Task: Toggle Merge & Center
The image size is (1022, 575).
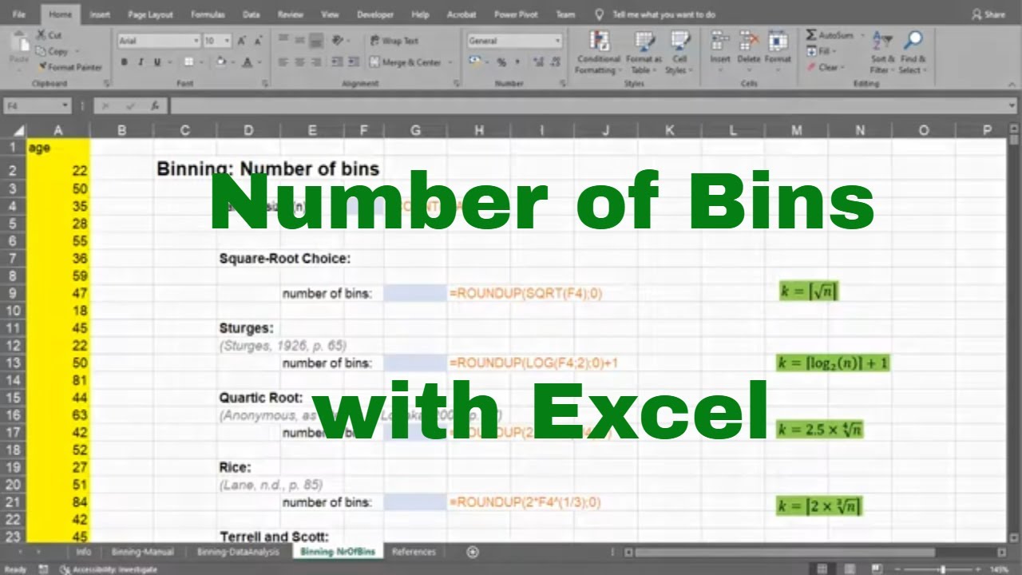Action: 406,62
